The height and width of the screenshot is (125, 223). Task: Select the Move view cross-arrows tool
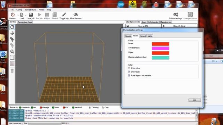[12, 33]
